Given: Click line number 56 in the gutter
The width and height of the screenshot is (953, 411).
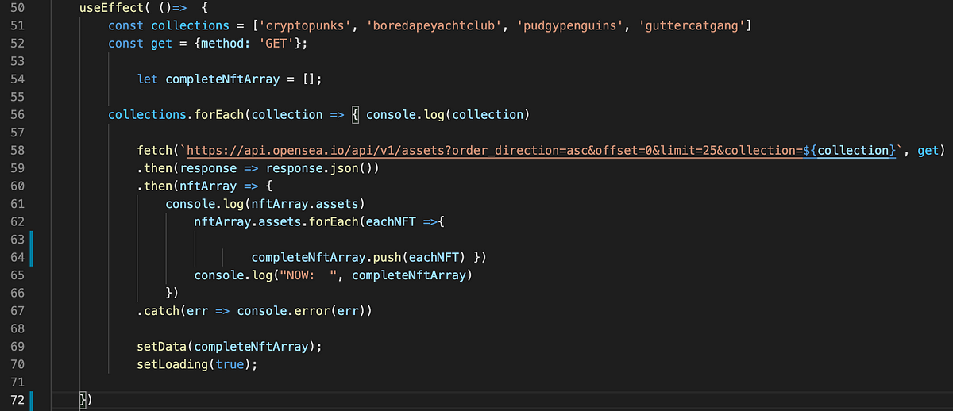Looking at the screenshot, I should click(x=17, y=114).
